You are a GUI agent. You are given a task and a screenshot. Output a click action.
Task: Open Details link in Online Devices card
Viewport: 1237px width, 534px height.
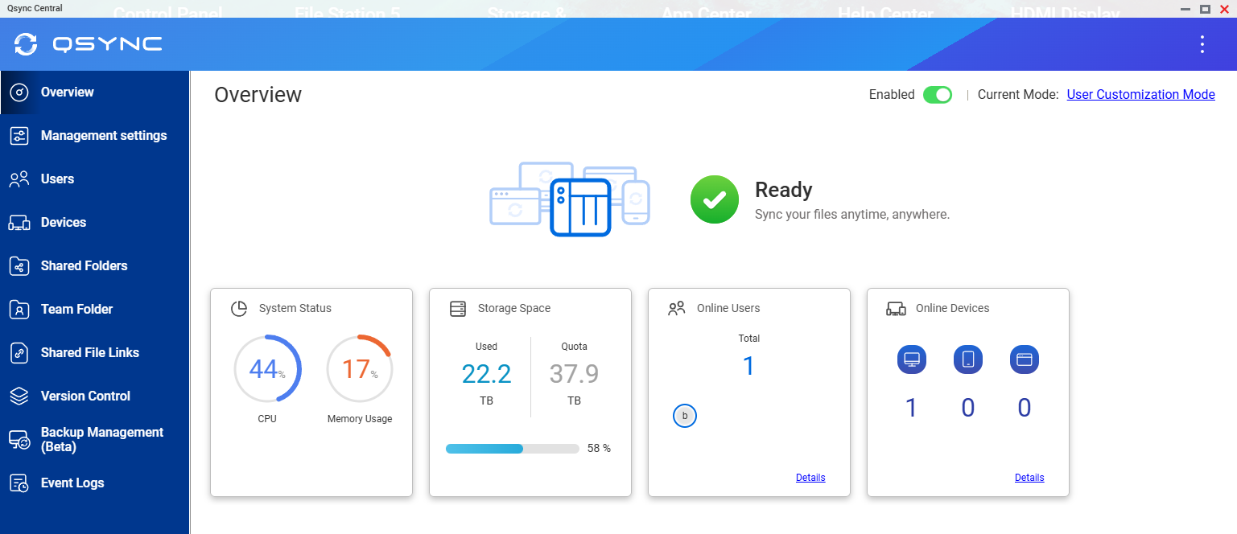tap(1029, 478)
